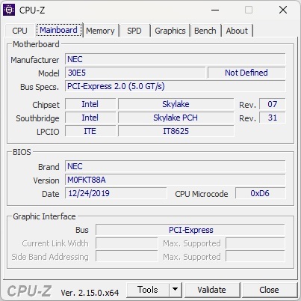The height and width of the screenshot is (301, 301).
Task: Open the Graphics tab
Action: click(x=170, y=31)
